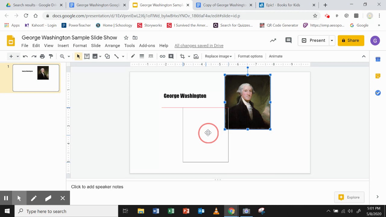Switch to the Epic! Books for Kids tab
Screen dimensions: 386x217
[287, 5]
